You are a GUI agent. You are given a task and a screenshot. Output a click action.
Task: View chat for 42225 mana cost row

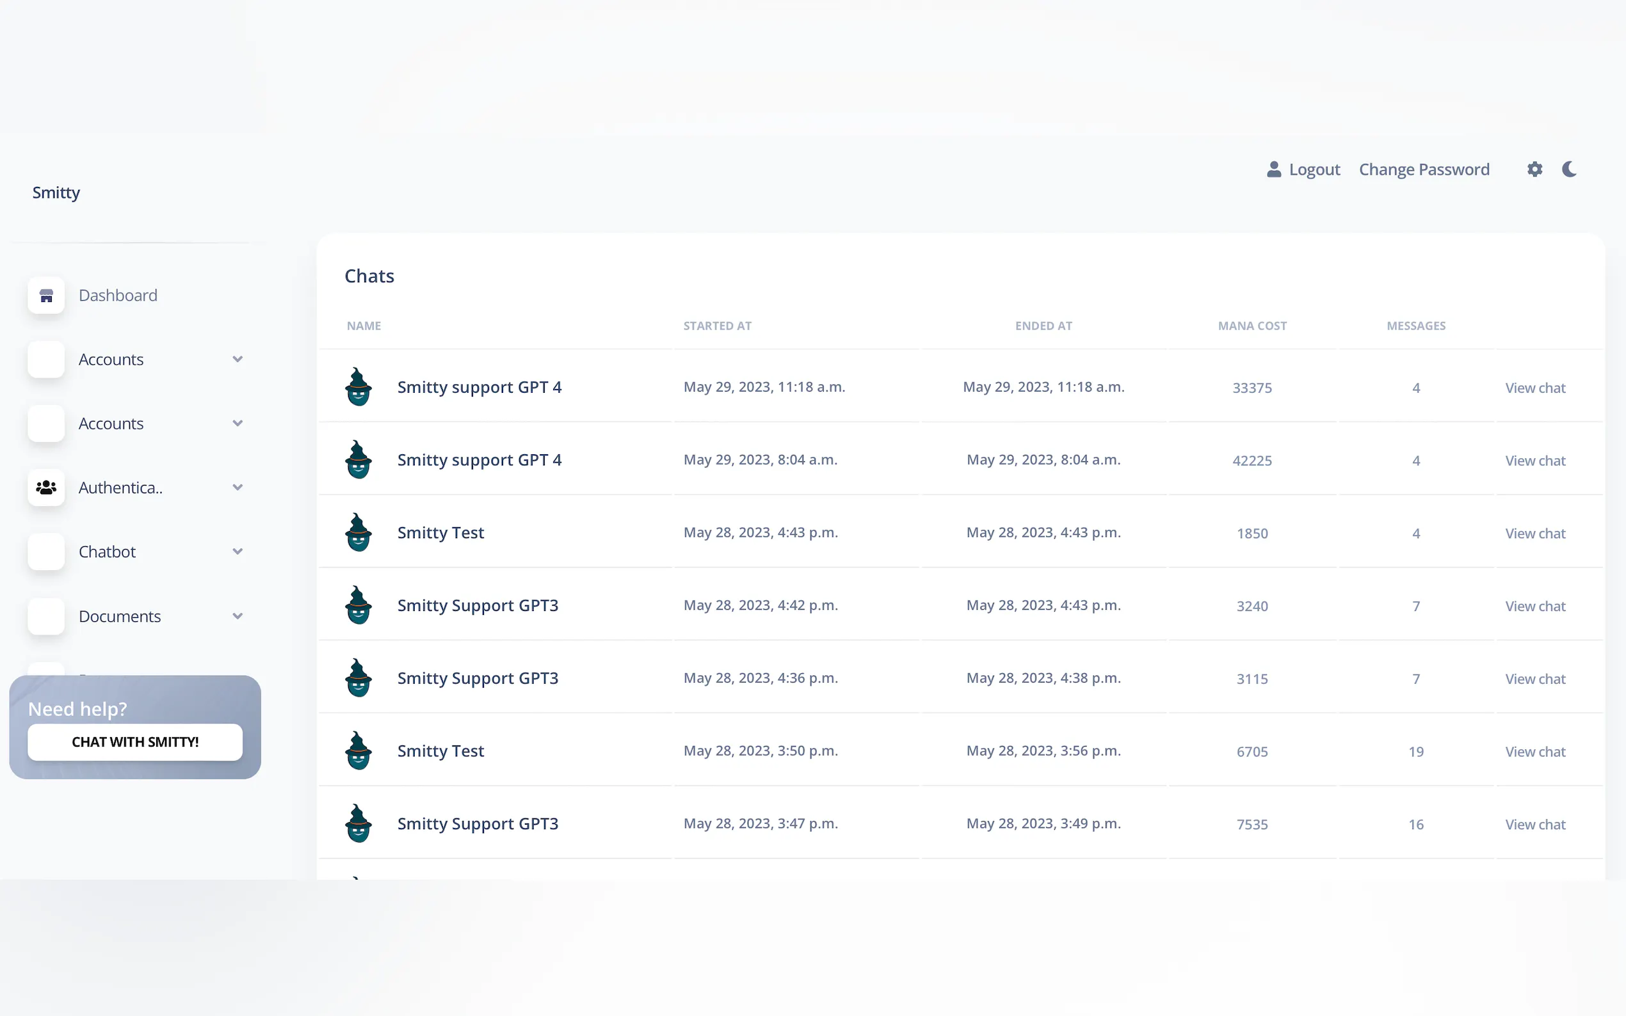click(1534, 460)
